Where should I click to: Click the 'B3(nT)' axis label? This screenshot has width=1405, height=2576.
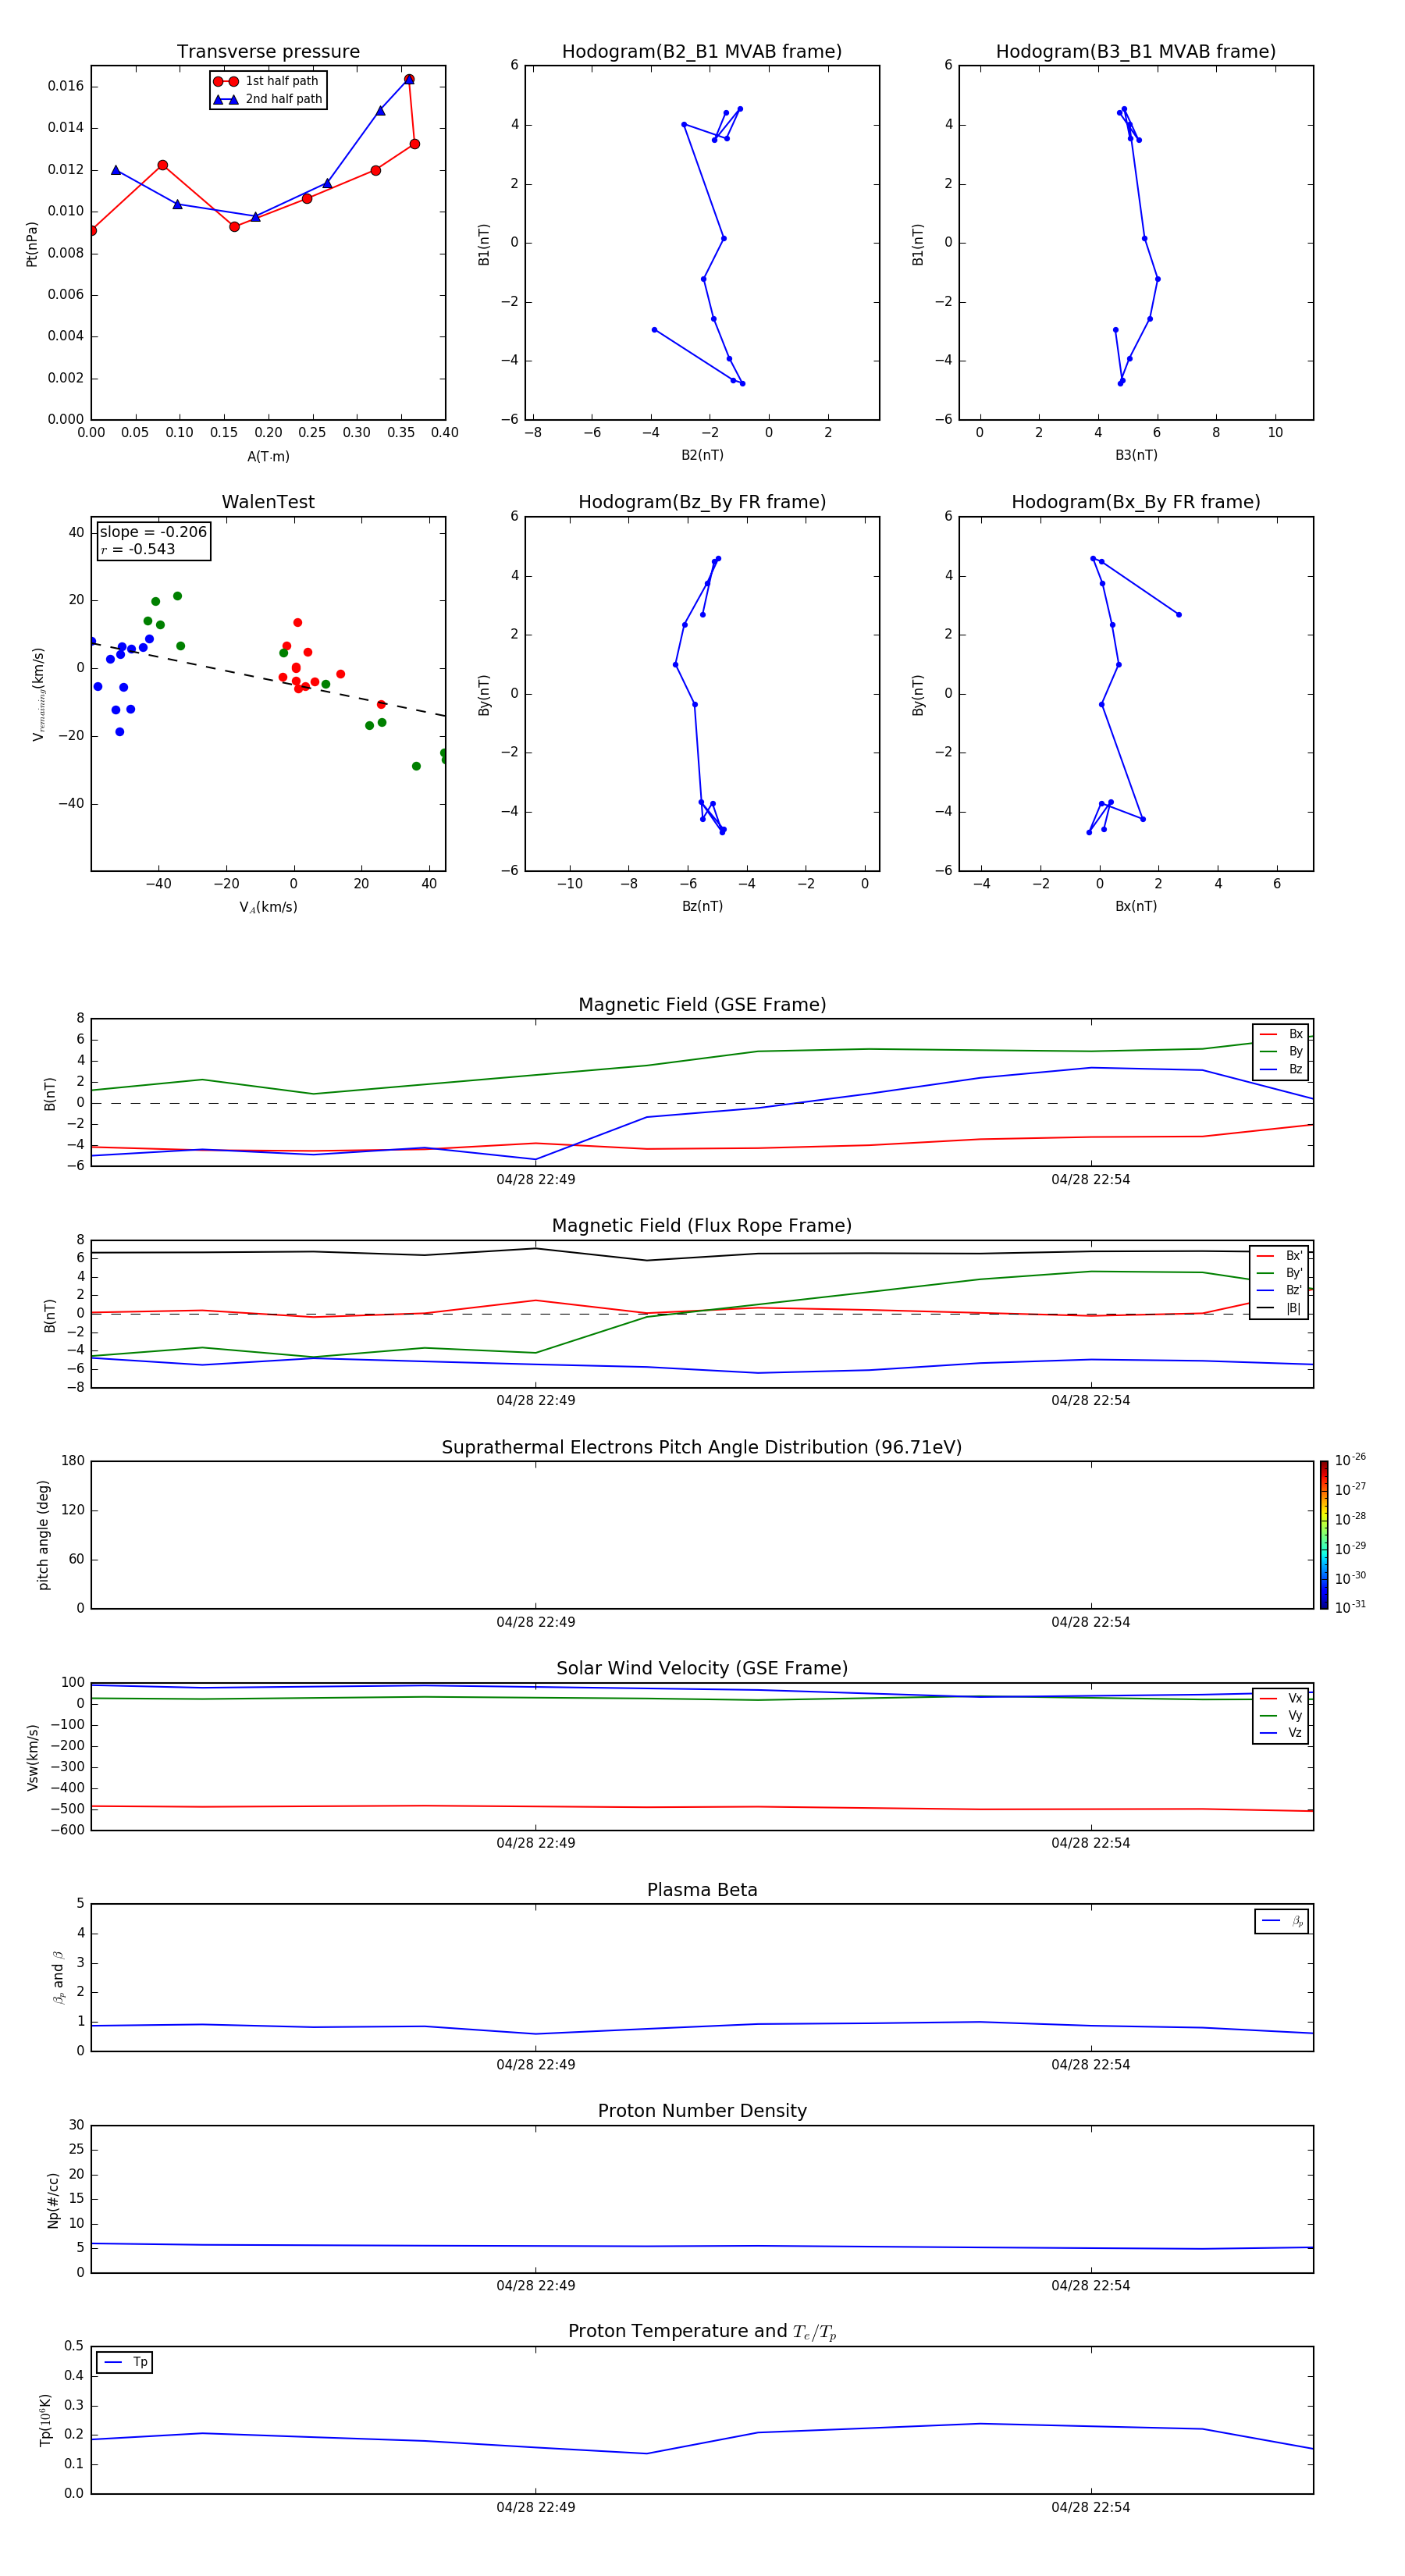coord(1136,455)
